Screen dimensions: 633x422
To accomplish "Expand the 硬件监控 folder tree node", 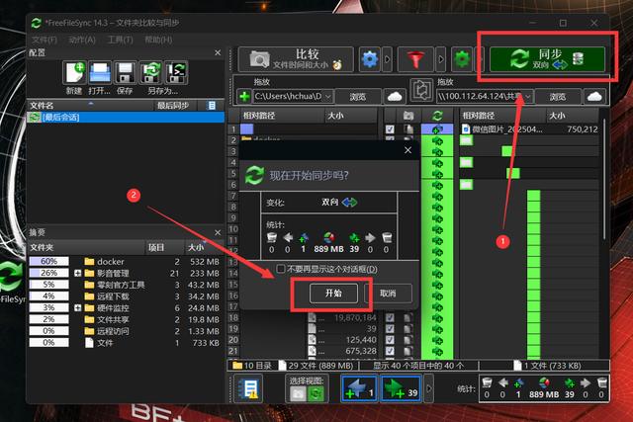I will tap(78, 307).
